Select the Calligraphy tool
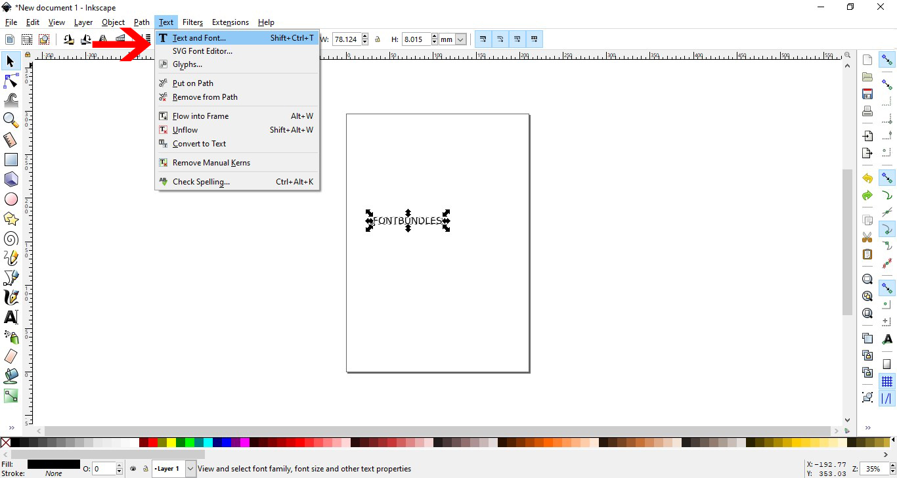 pyautogui.click(x=11, y=297)
